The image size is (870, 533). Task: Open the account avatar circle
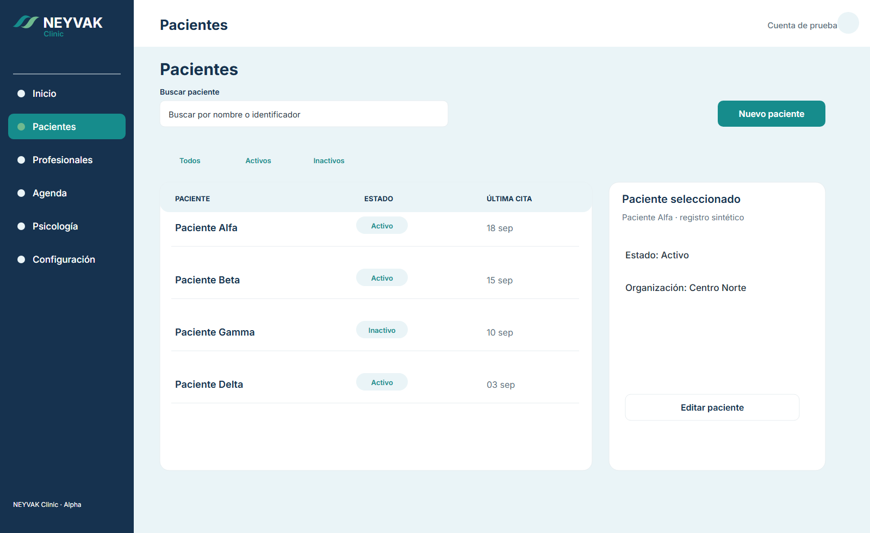coord(848,23)
